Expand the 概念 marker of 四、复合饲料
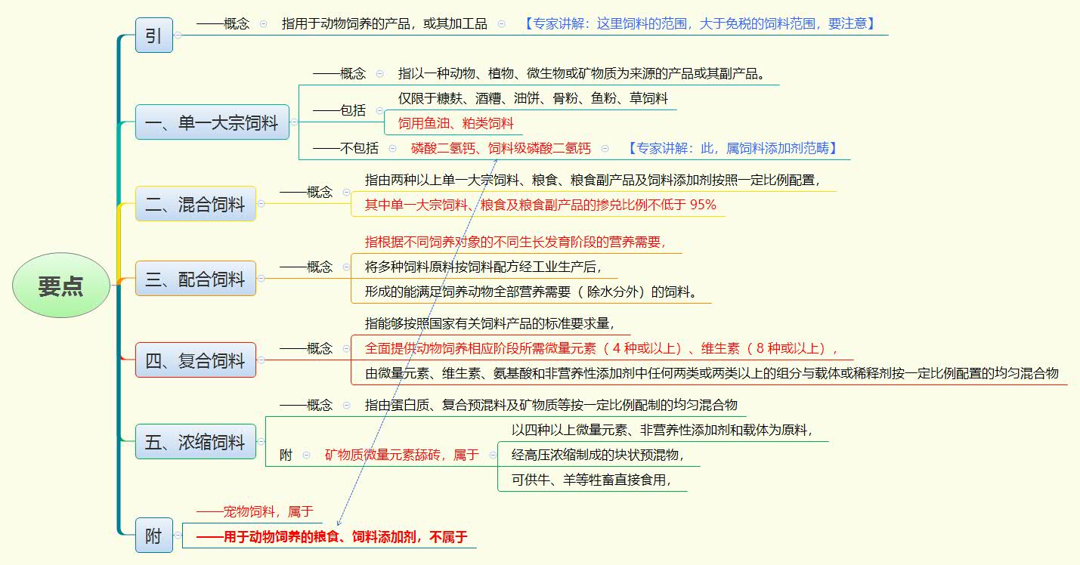Viewport: 1080px width, 565px height. pyautogui.click(x=346, y=349)
